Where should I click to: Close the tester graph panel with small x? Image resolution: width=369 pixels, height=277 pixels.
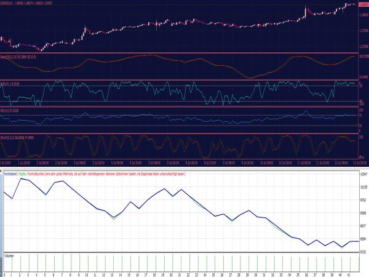tap(1, 170)
